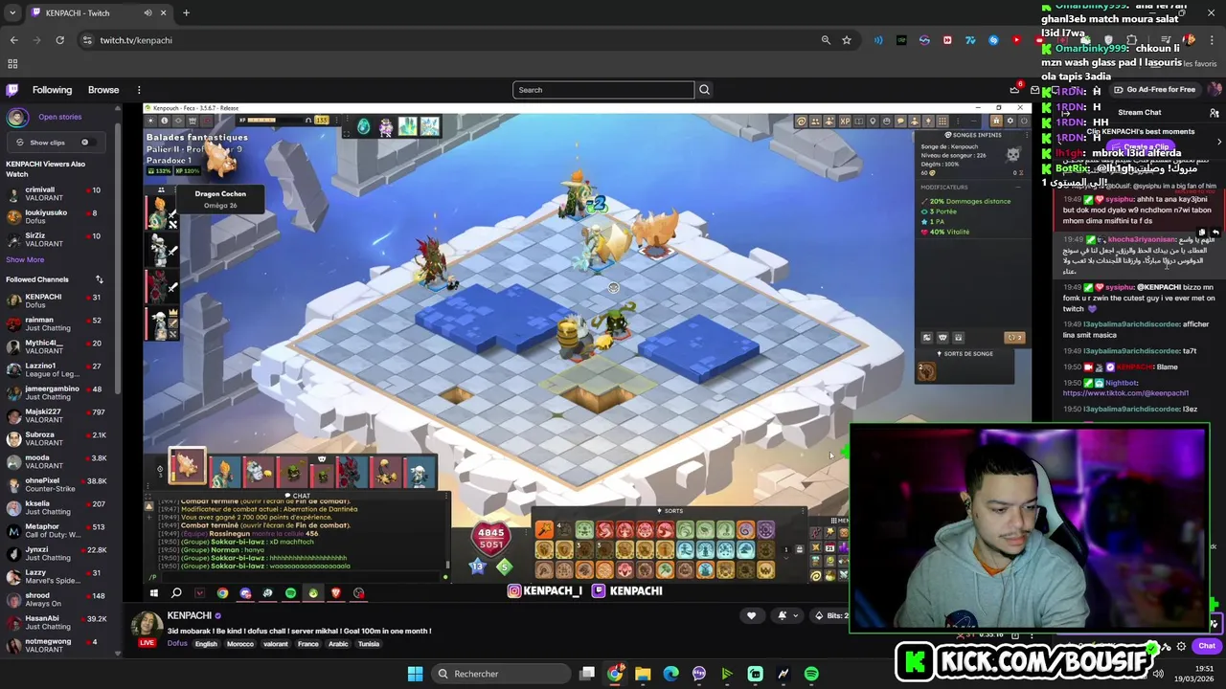
Task: Click the heart follow button
Action: coord(751,615)
